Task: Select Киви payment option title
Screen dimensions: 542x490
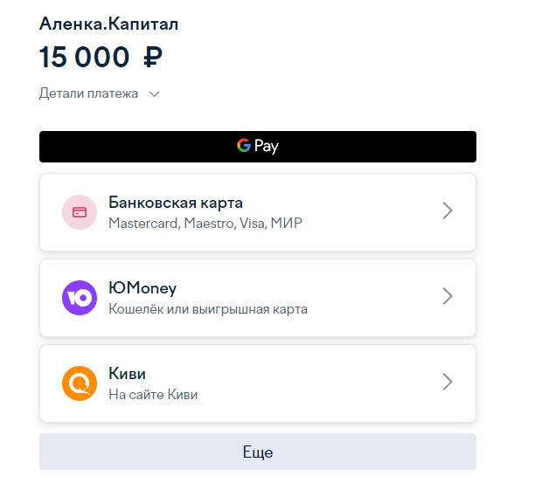Action: (x=128, y=374)
